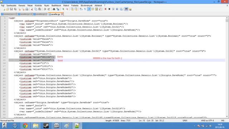
Task: Open Find with the binoculars icon
Action: tap(54, 9)
